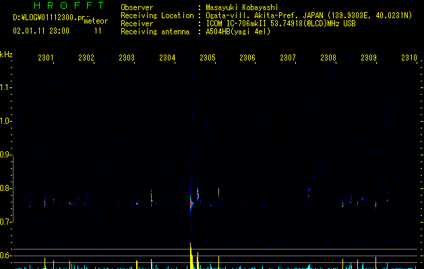424x269 pixels.
Task: Click the Ogata-vill. Akita-Pref. JAPAN location text
Action: (264, 15)
